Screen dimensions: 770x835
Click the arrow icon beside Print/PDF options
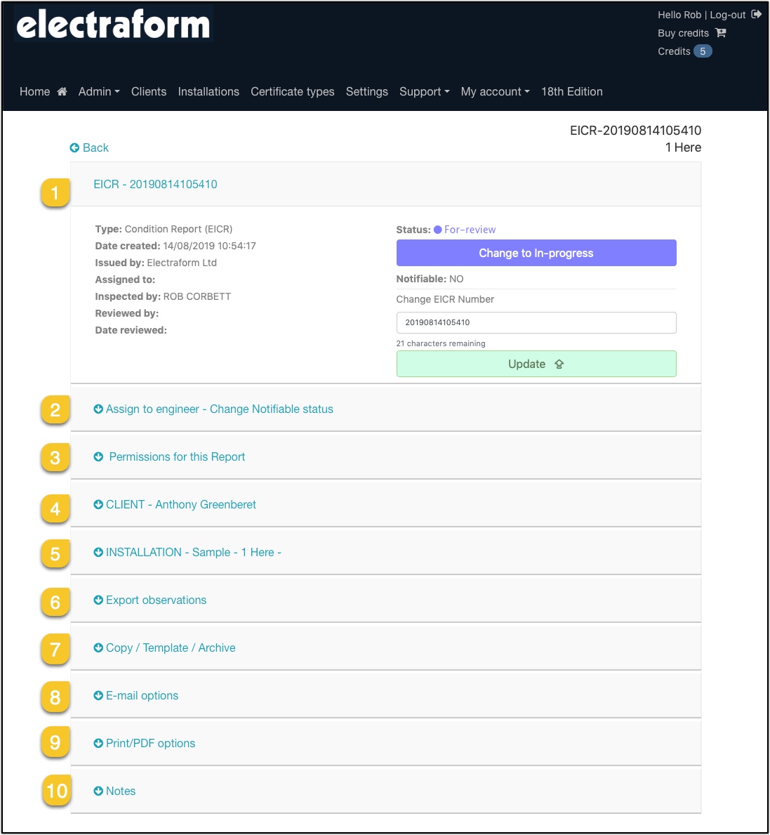pyautogui.click(x=98, y=744)
